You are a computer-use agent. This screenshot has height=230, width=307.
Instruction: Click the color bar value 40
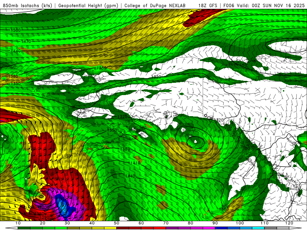coord(92,223)
